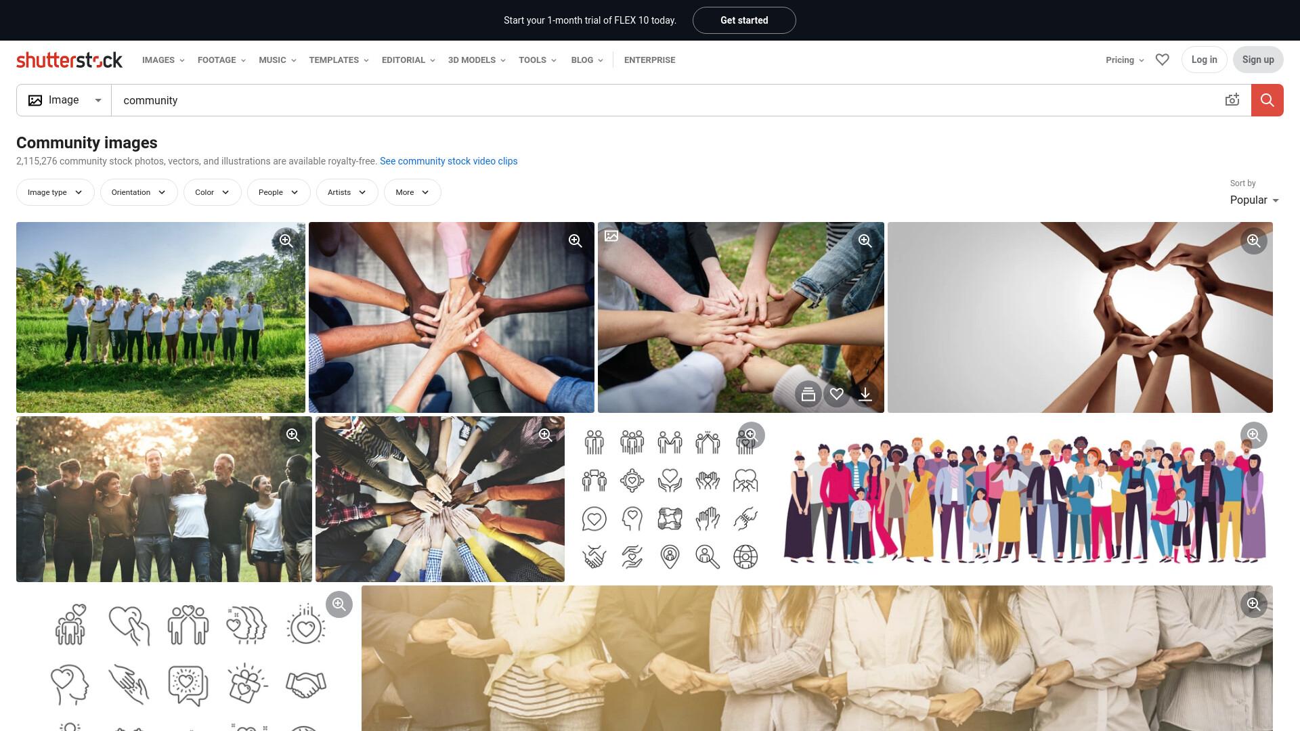Search by image using the camera icon
The image size is (1300, 731).
(x=1232, y=100)
